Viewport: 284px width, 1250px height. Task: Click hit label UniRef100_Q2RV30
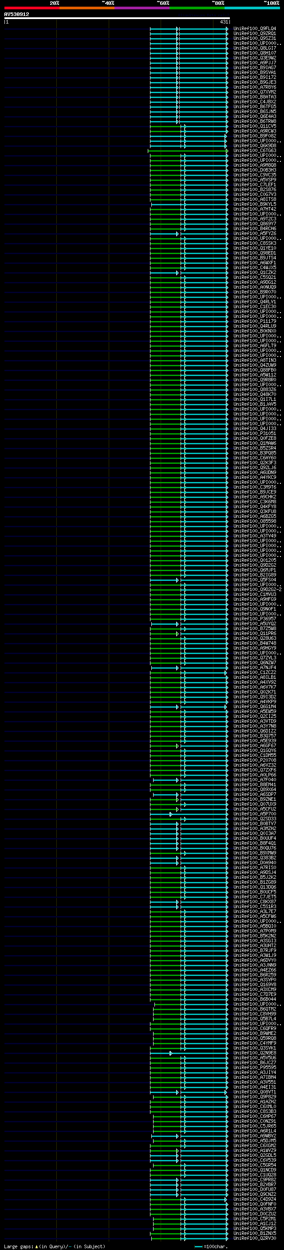coord(255,1238)
